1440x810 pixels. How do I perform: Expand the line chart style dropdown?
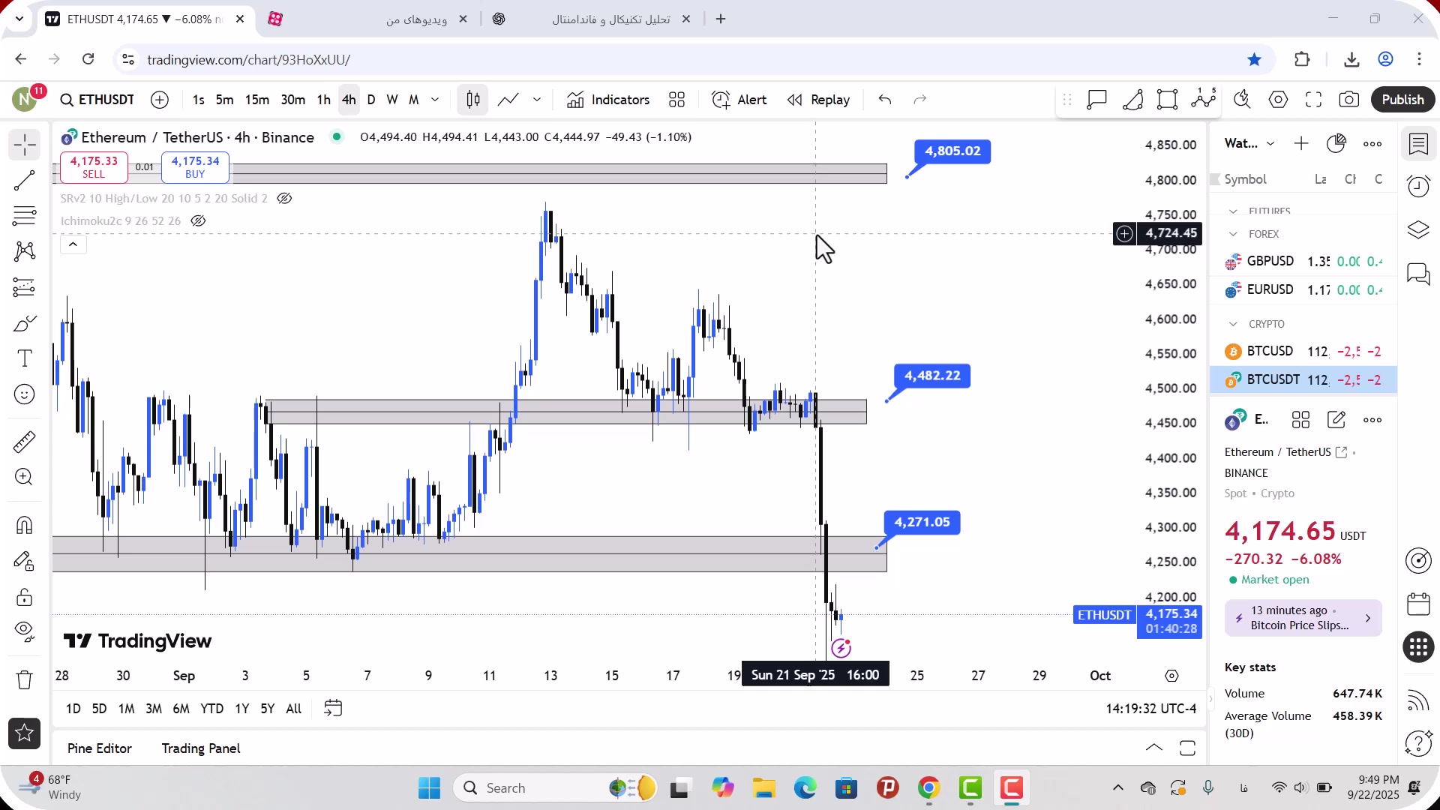[537, 100]
